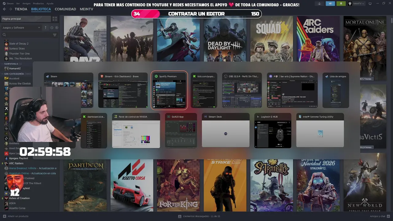Select Accident in the sidebar list
This screenshot has width=393, height=221.
[14, 79]
